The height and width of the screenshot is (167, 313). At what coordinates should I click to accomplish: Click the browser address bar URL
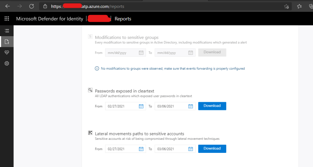tap(112, 6)
